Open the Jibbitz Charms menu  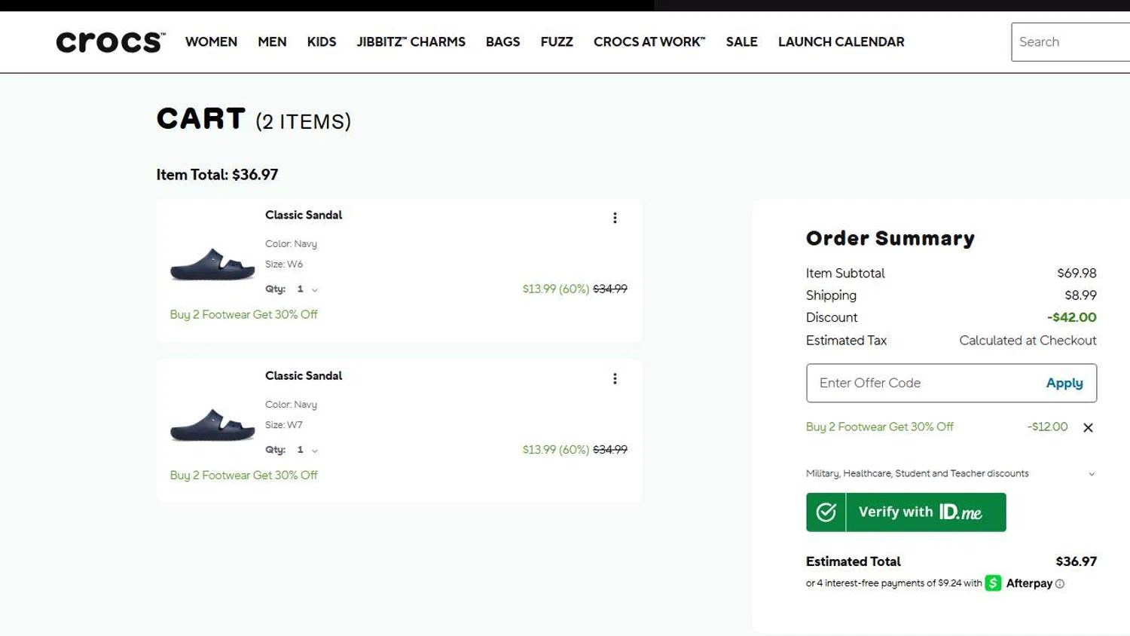point(411,42)
